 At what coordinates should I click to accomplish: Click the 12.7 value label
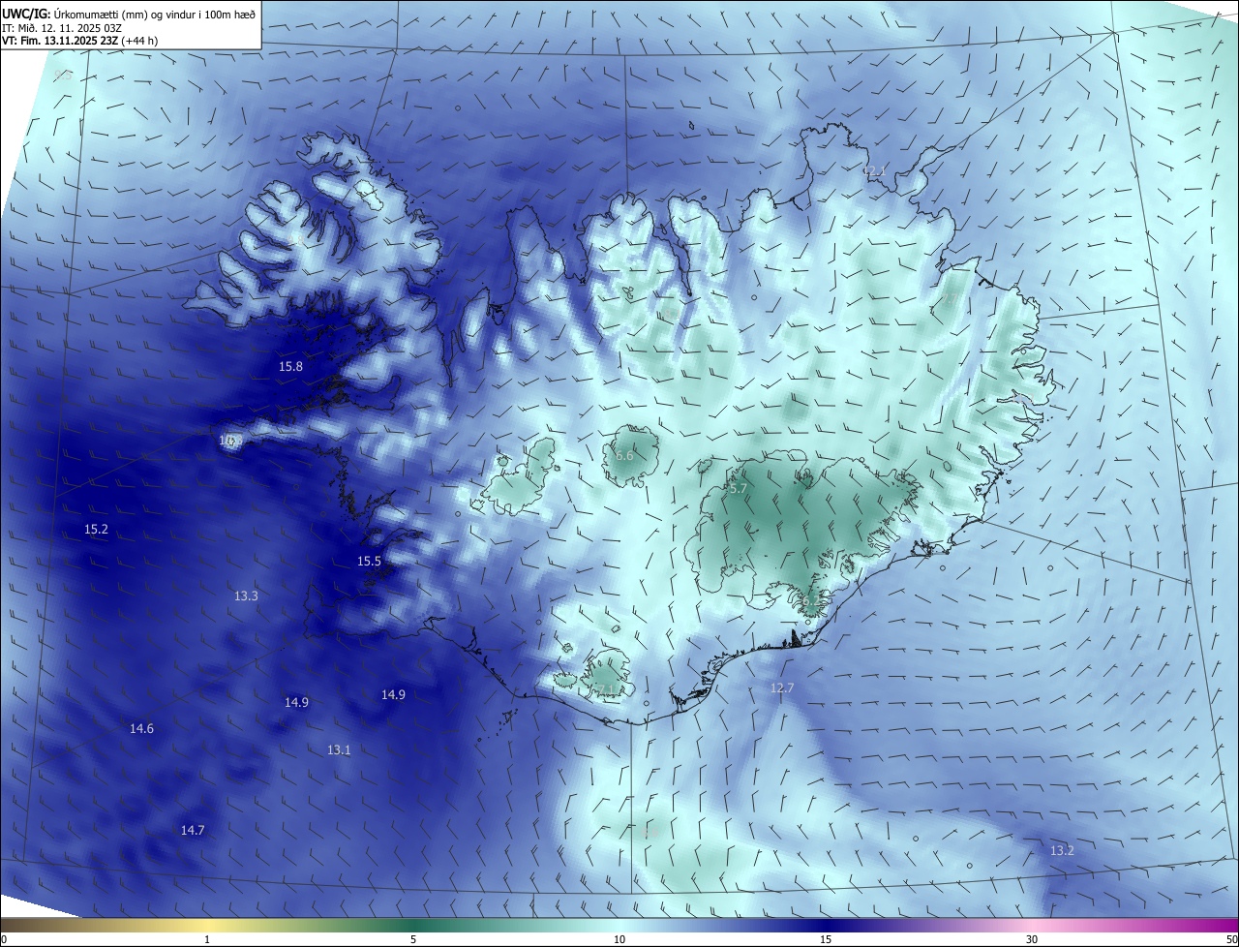pos(781,688)
